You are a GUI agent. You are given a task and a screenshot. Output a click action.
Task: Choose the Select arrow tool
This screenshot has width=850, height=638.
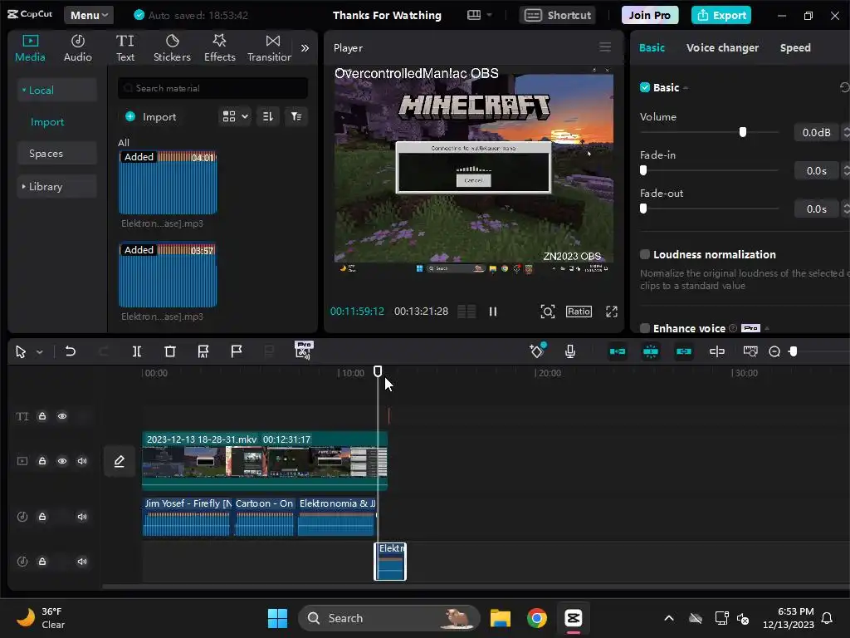(21, 352)
